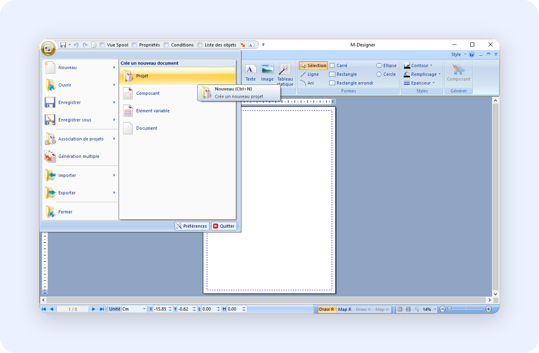Open the Ouvrir menu entry
The width and height of the screenshot is (539, 353).
(x=80, y=85)
